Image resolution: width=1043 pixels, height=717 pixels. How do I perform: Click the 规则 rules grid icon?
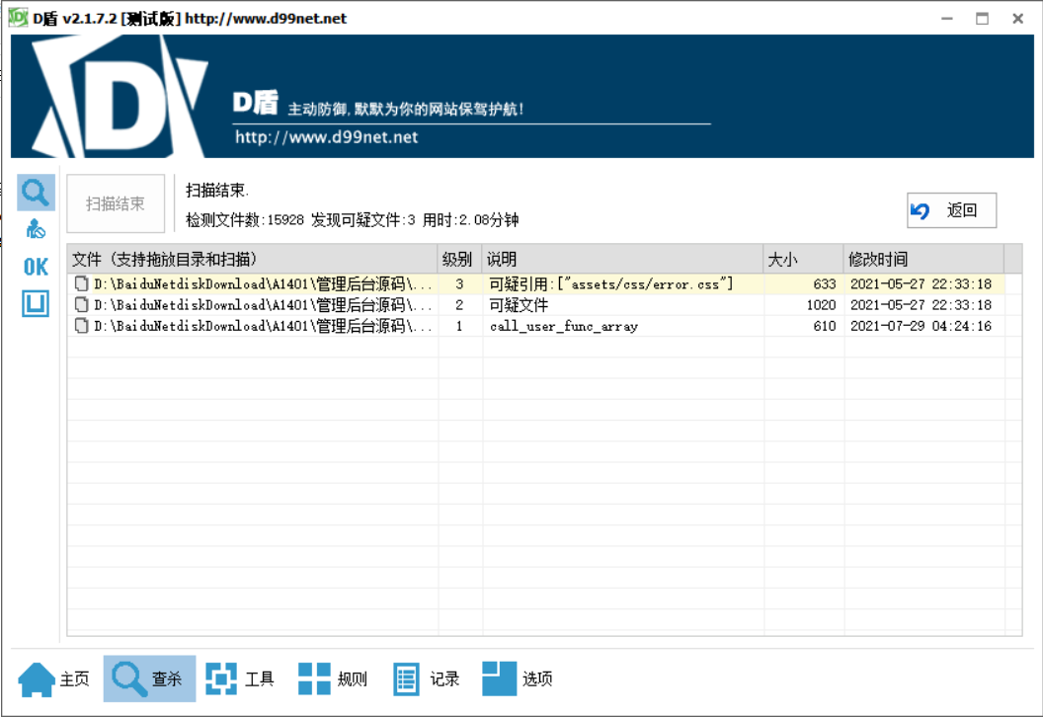317,678
